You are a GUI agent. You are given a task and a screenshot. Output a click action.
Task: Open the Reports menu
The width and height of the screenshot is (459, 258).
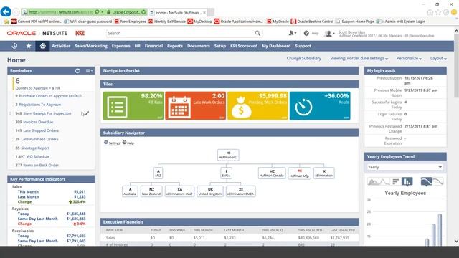(x=175, y=46)
